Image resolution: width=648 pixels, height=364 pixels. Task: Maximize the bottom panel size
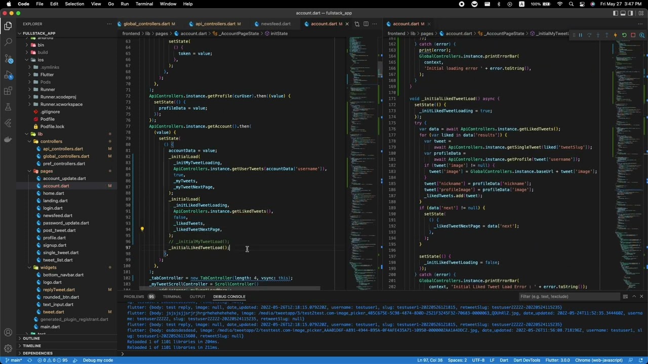pos(634,297)
